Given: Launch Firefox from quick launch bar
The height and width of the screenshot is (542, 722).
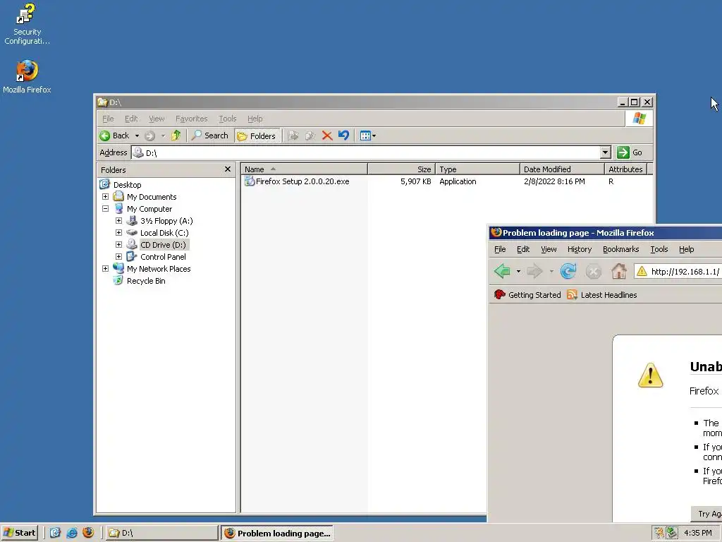Looking at the screenshot, I should click(x=88, y=533).
